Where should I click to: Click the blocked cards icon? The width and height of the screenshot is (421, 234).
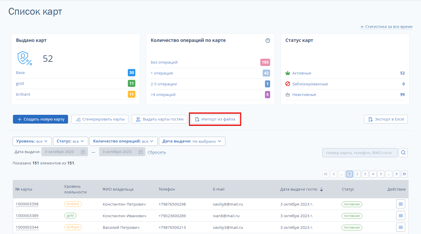pyautogui.click(x=287, y=84)
